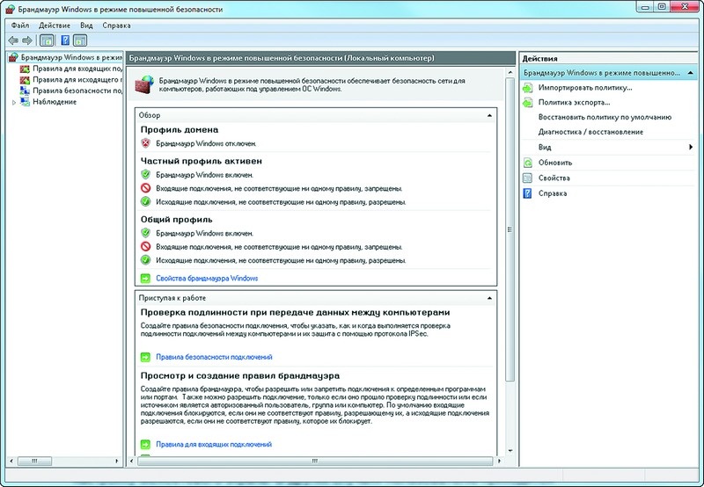Collapse the Обзор section
This screenshot has height=487, width=704.
(489, 115)
